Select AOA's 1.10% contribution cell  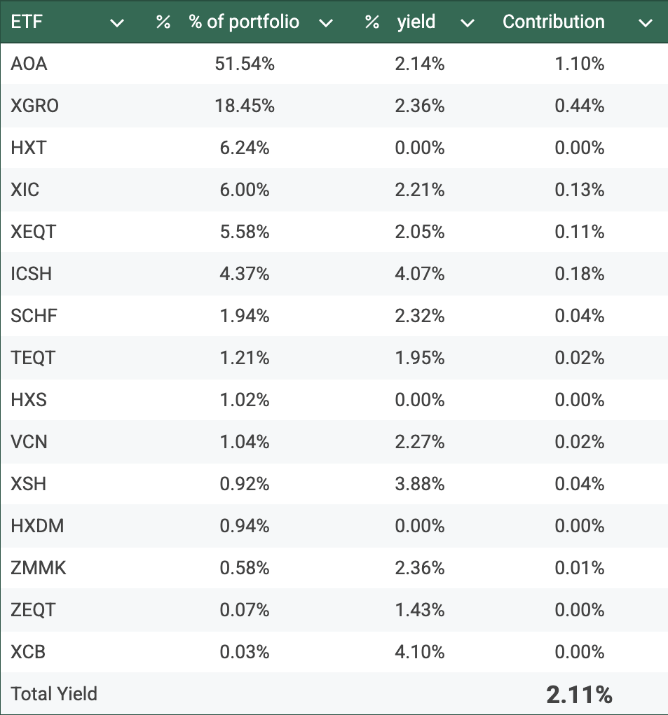579,64
